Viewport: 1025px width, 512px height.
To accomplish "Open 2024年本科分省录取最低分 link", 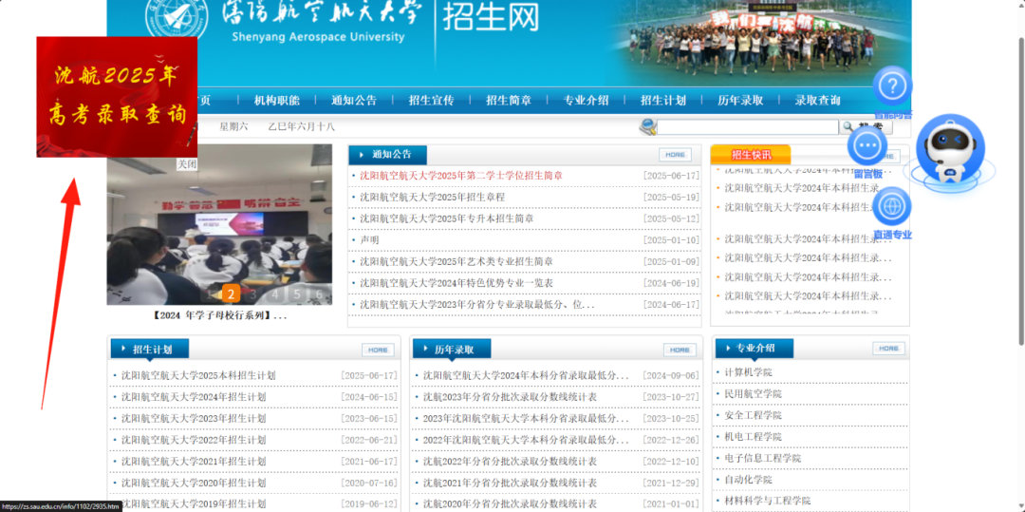I will [526, 375].
